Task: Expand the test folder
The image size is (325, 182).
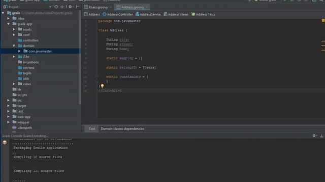Action: pyautogui.click(x=9, y=111)
